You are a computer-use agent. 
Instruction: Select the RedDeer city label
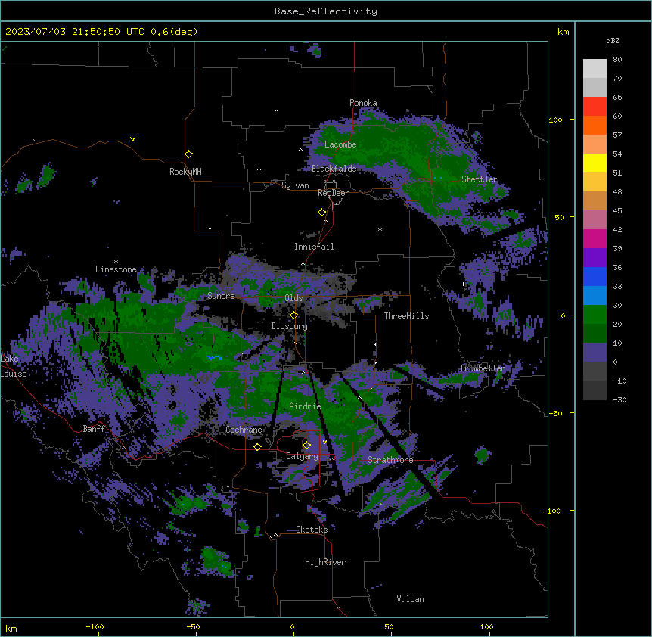[333, 193]
